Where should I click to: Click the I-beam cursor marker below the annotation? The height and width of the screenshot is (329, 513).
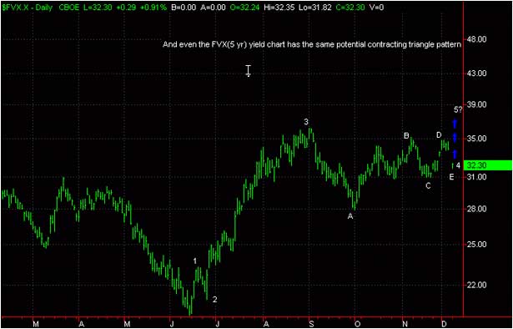coord(249,71)
